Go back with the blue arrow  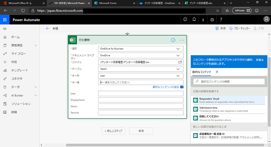47,29
